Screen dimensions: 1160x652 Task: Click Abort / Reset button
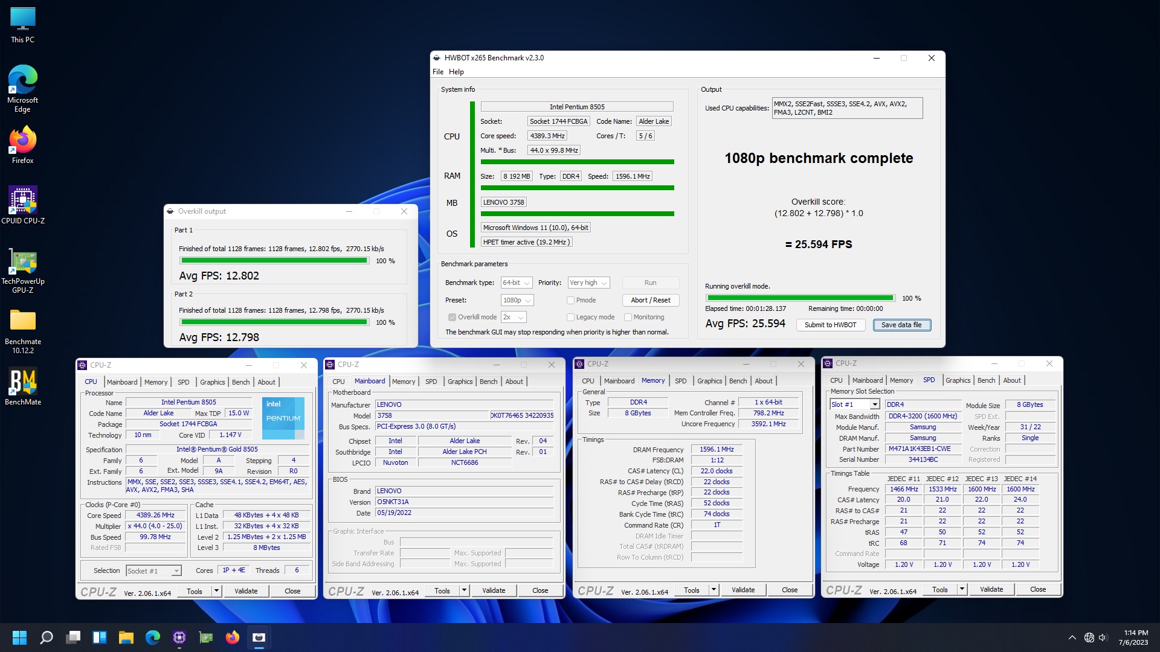(650, 300)
